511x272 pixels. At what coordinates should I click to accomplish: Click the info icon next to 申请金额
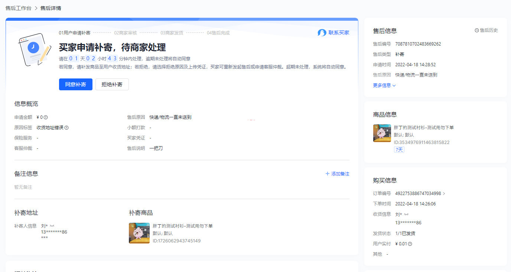tap(46, 117)
